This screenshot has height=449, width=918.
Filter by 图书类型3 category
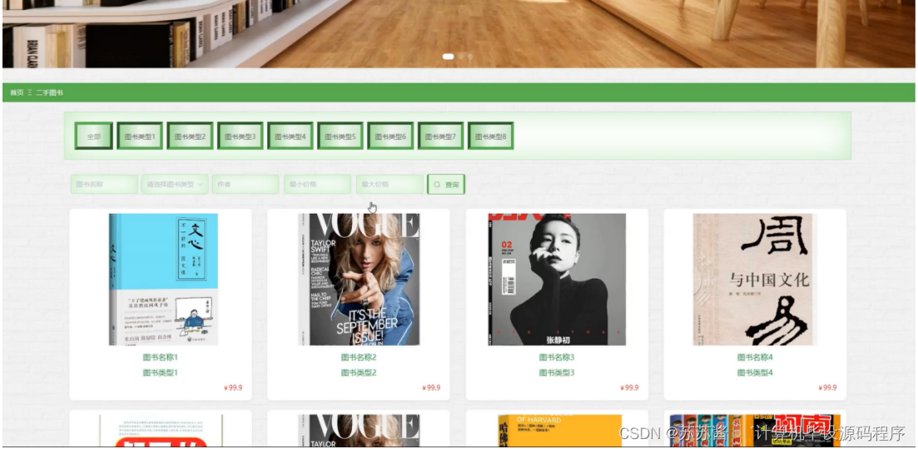tap(241, 136)
